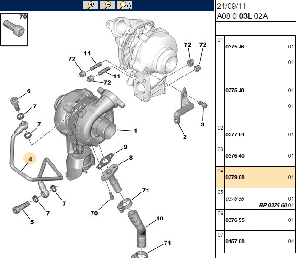
Task: Click the zoom in magnifier icon
Action: point(90,5)
